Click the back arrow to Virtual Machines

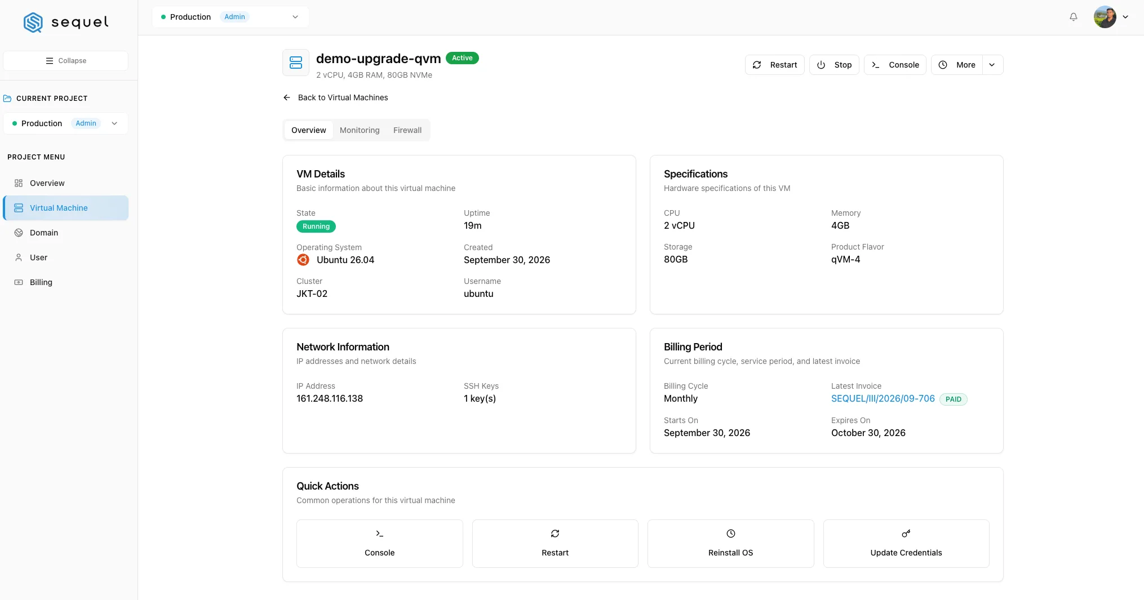point(287,97)
